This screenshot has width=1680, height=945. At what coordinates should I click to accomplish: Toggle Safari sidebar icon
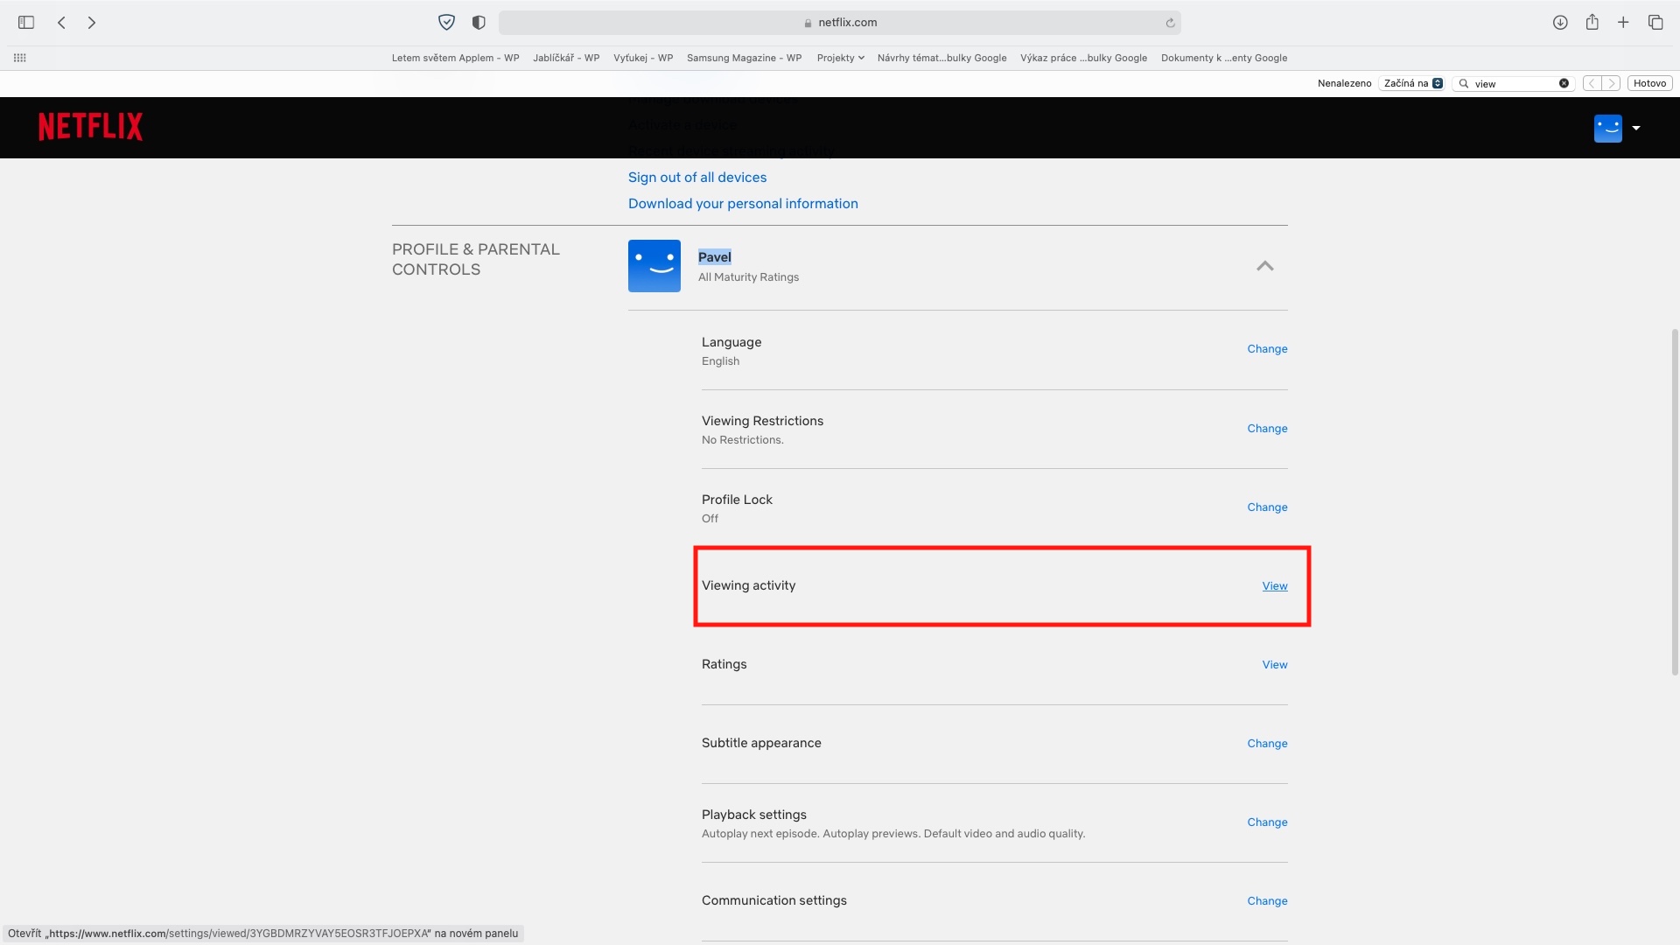tap(26, 23)
